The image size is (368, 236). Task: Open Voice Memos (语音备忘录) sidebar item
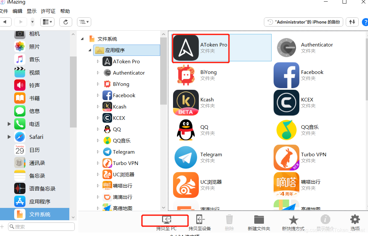click(34, 189)
